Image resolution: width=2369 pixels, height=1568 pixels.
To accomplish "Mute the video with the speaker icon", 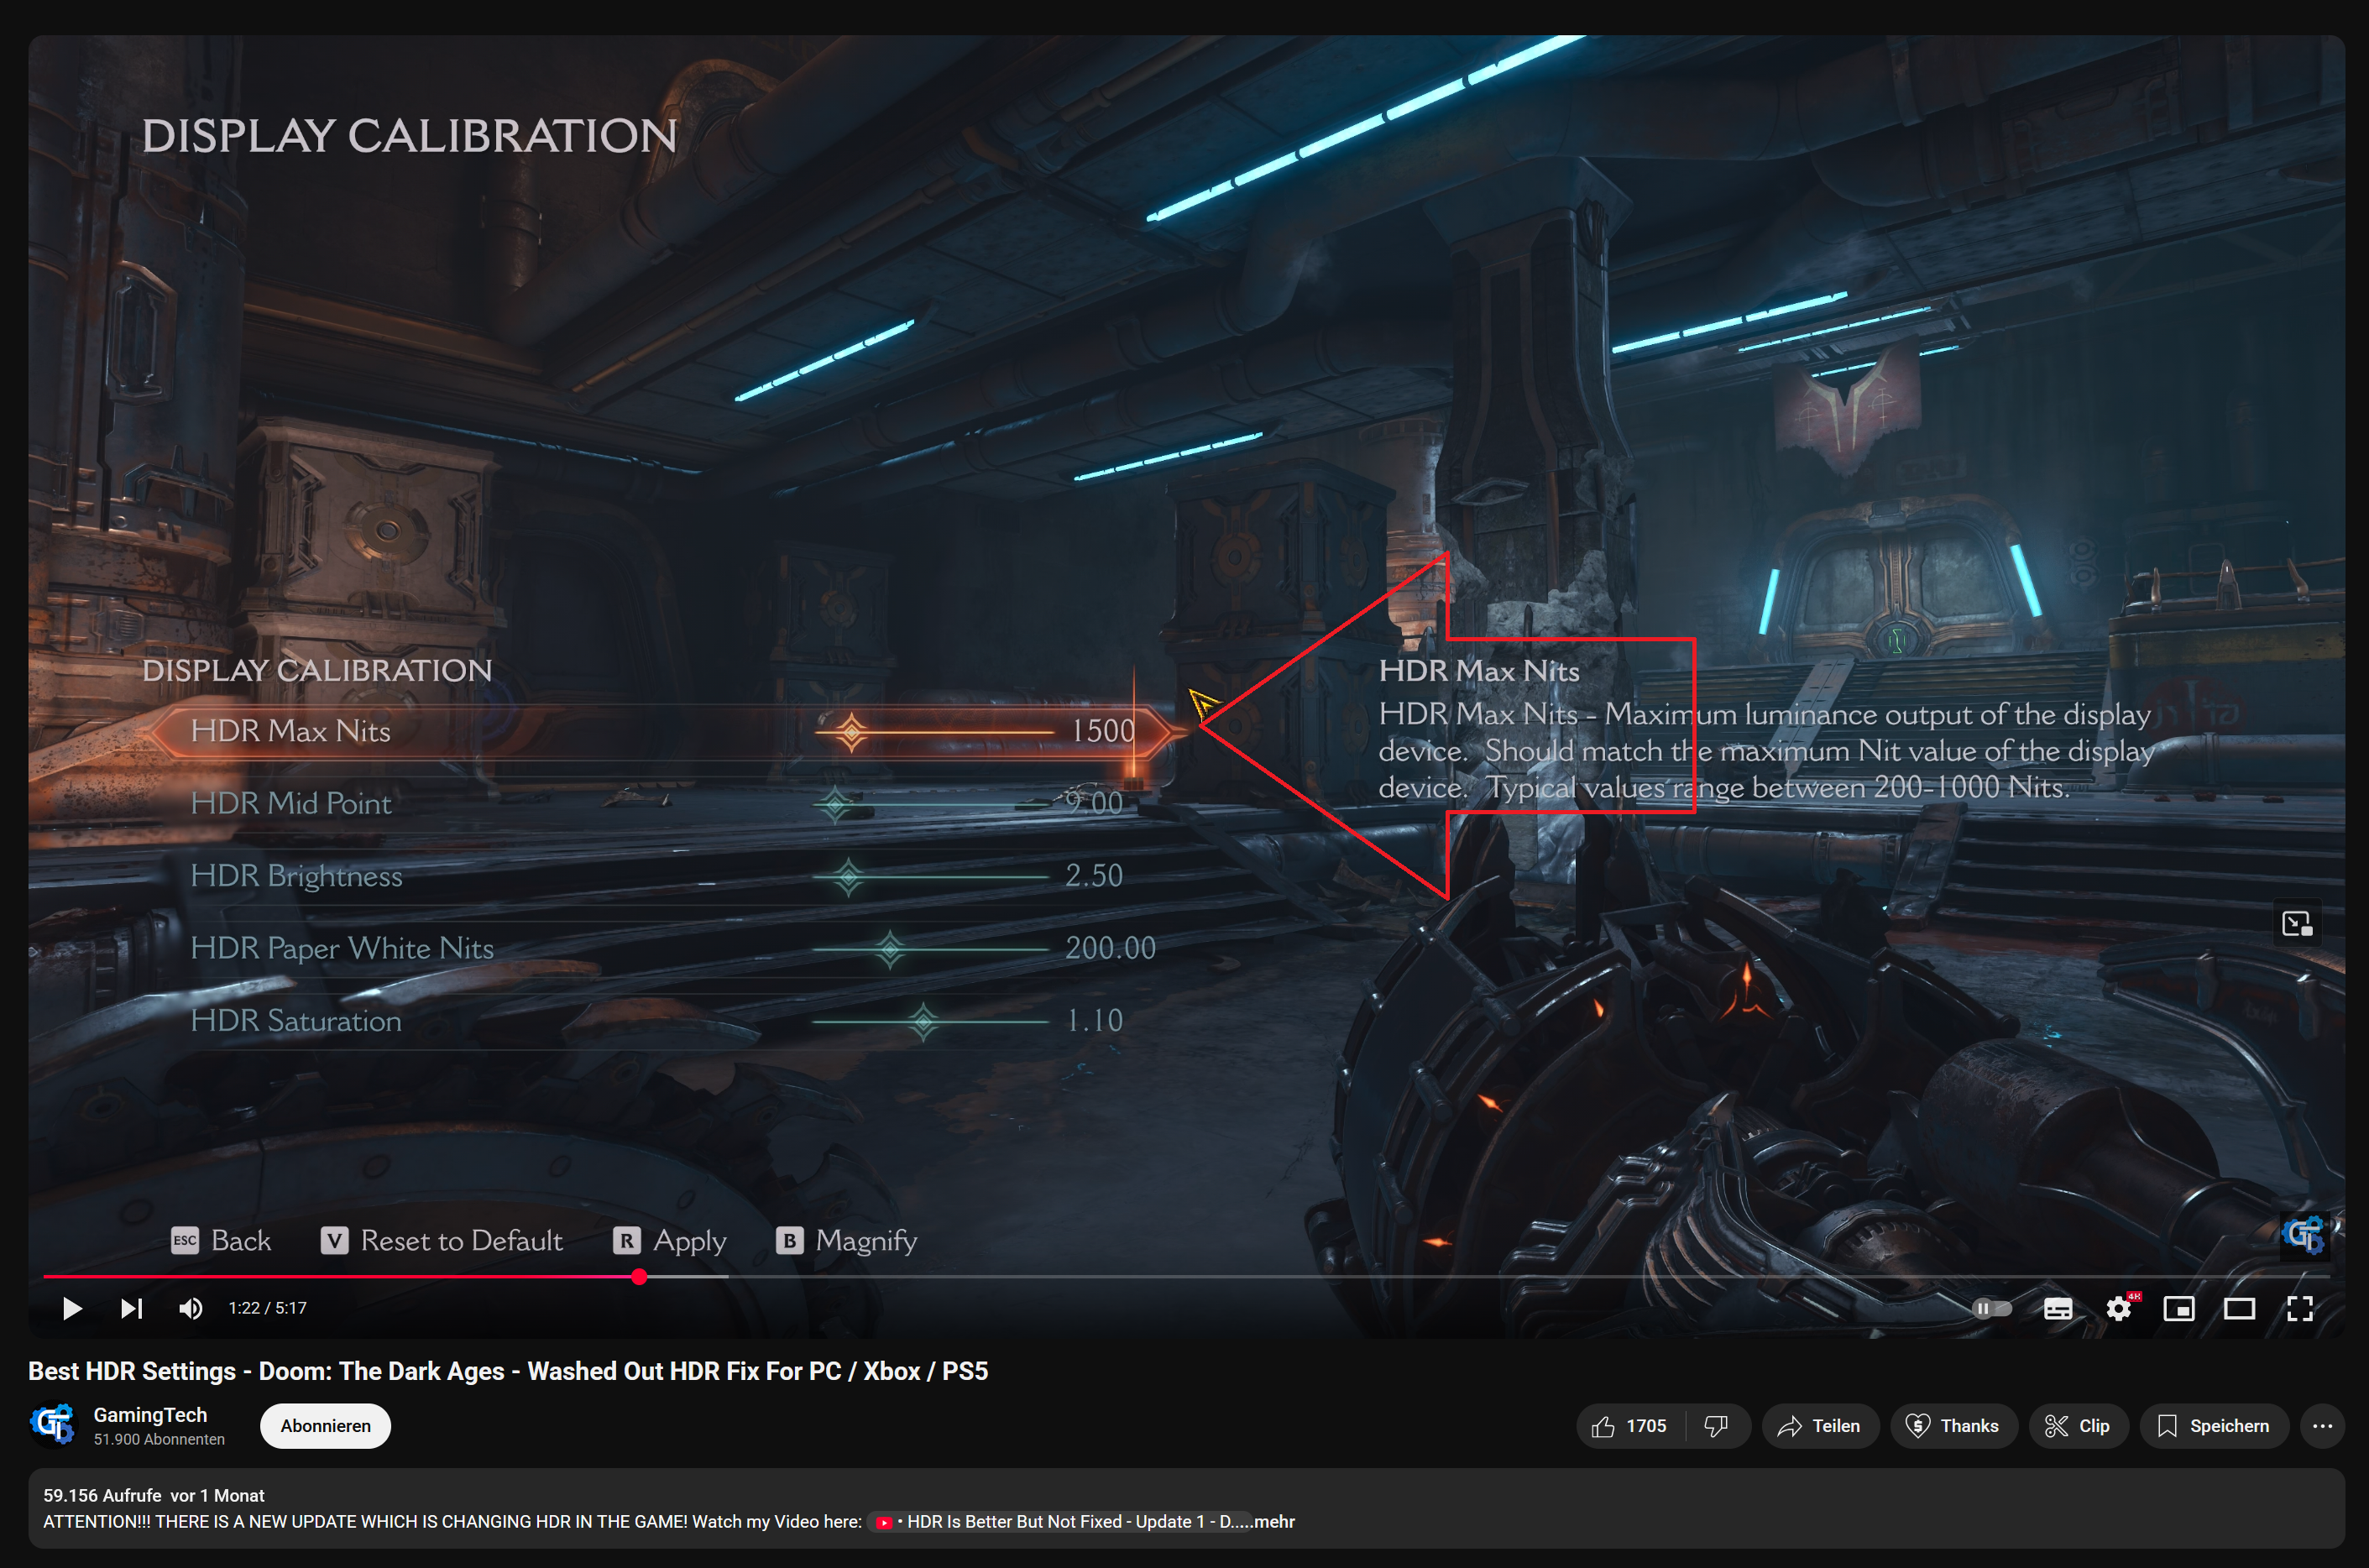I will [191, 1308].
